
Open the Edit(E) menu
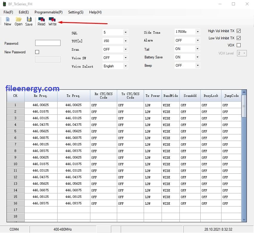tap(24, 12)
